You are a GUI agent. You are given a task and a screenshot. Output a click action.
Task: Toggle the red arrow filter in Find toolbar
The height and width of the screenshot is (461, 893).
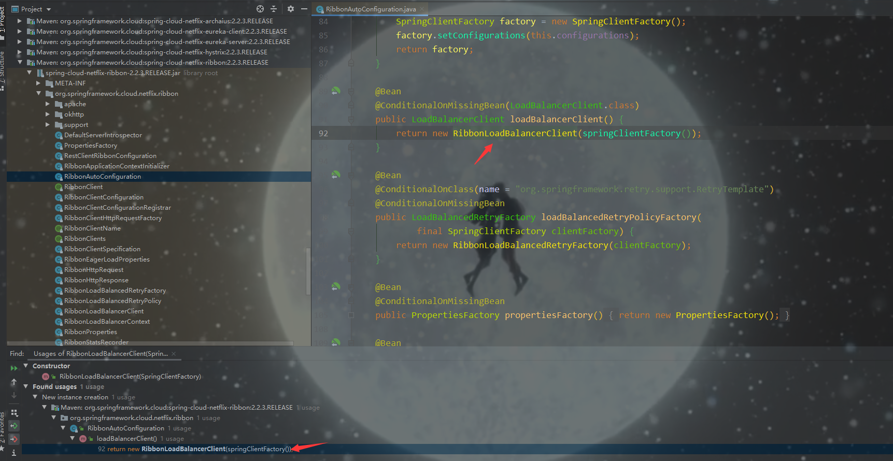14,439
